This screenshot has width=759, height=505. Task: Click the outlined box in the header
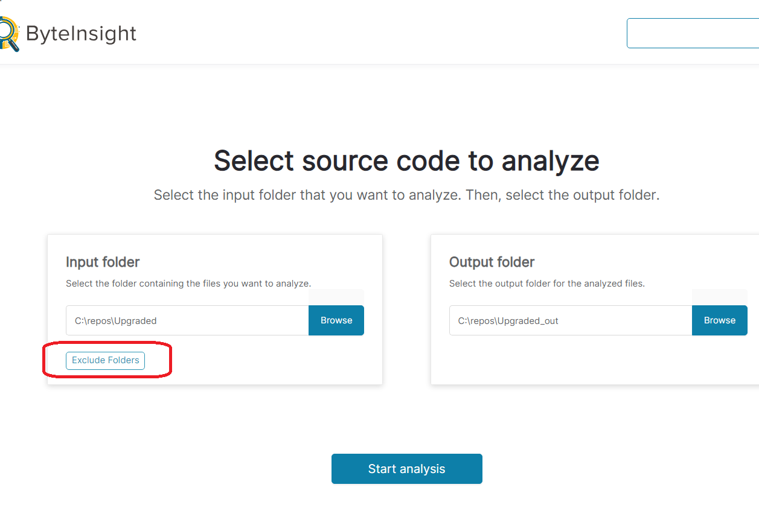[x=635, y=33]
